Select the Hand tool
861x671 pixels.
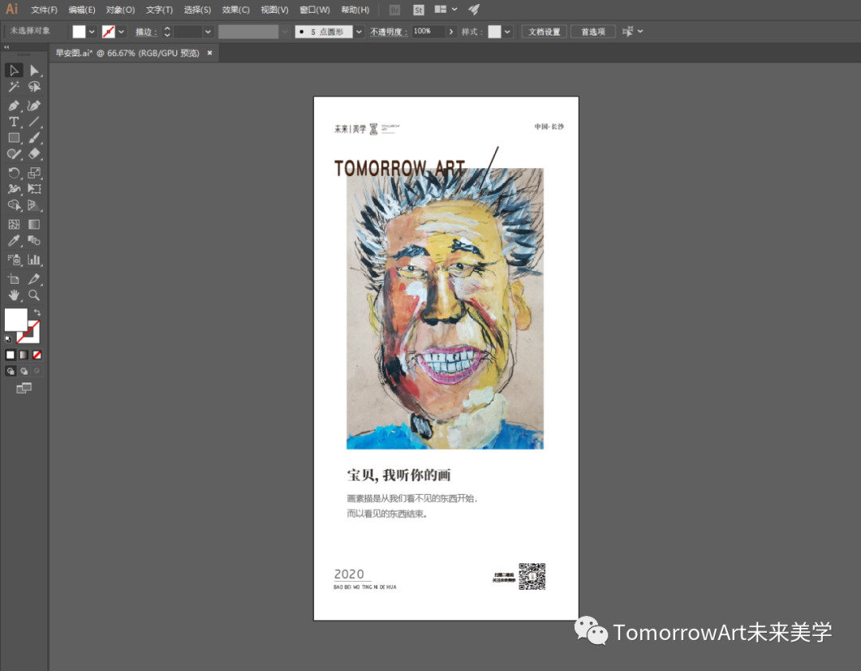14,296
